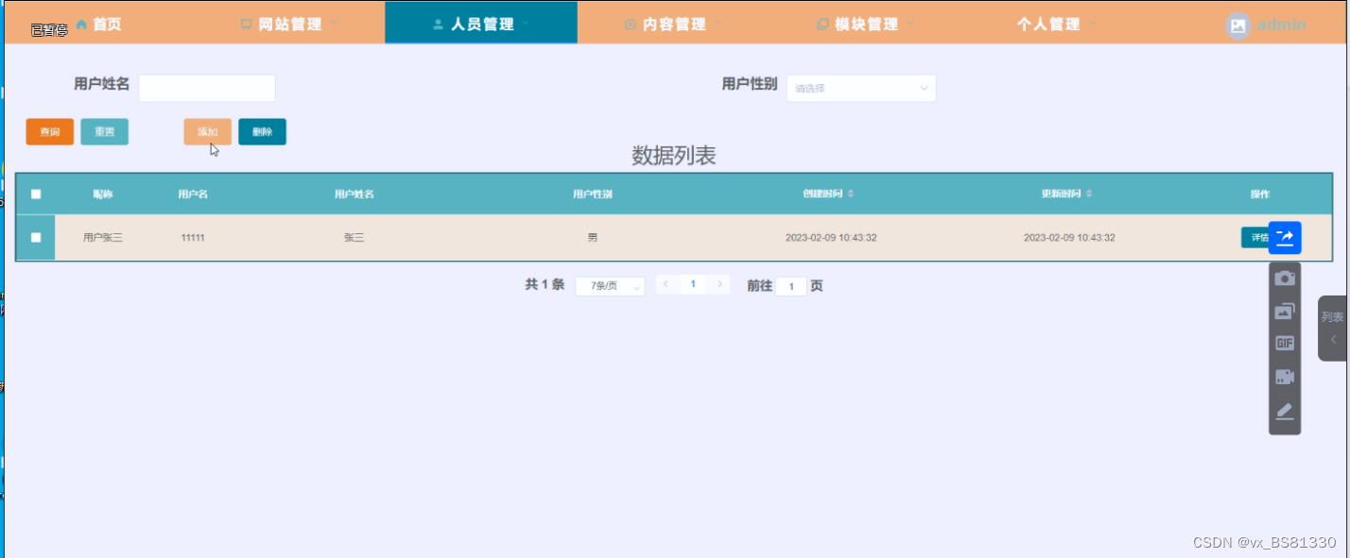The height and width of the screenshot is (558, 1350).
Task: Expand the 个人管理 dropdown arrow
Action: point(1092,23)
